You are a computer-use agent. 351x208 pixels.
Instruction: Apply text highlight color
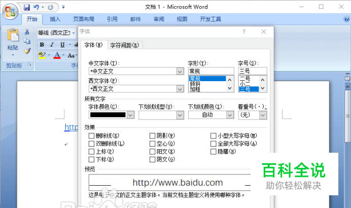coord(42,55)
